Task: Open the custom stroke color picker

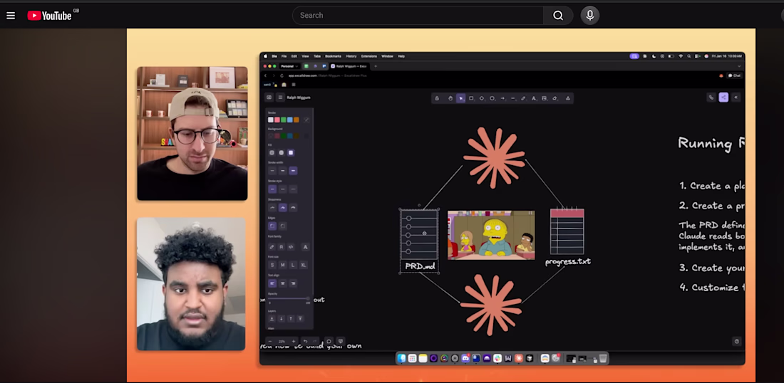Action: pos(306,120)
